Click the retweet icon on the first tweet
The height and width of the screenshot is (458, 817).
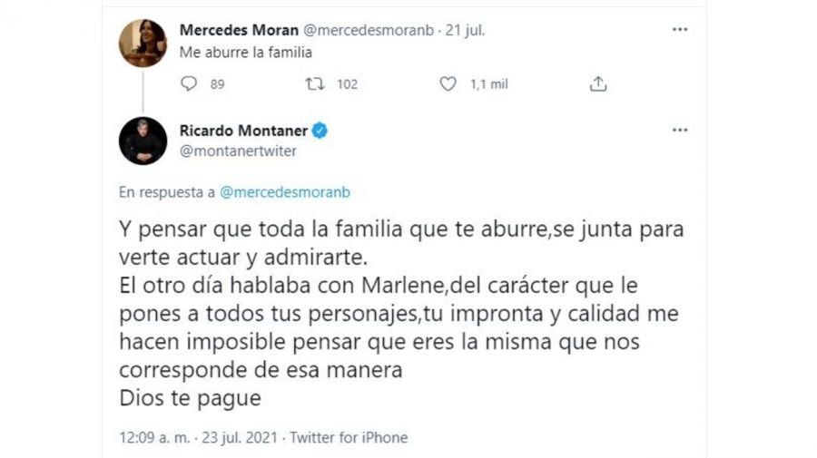click(x=315, y=84)
